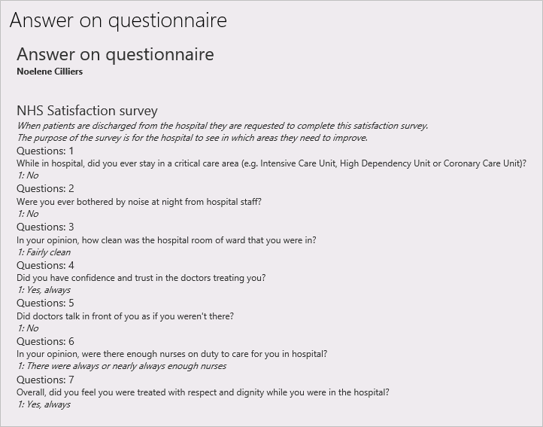Click the doctors talk in front question
This screenshot has width=543, height=427.
[125, 316]
